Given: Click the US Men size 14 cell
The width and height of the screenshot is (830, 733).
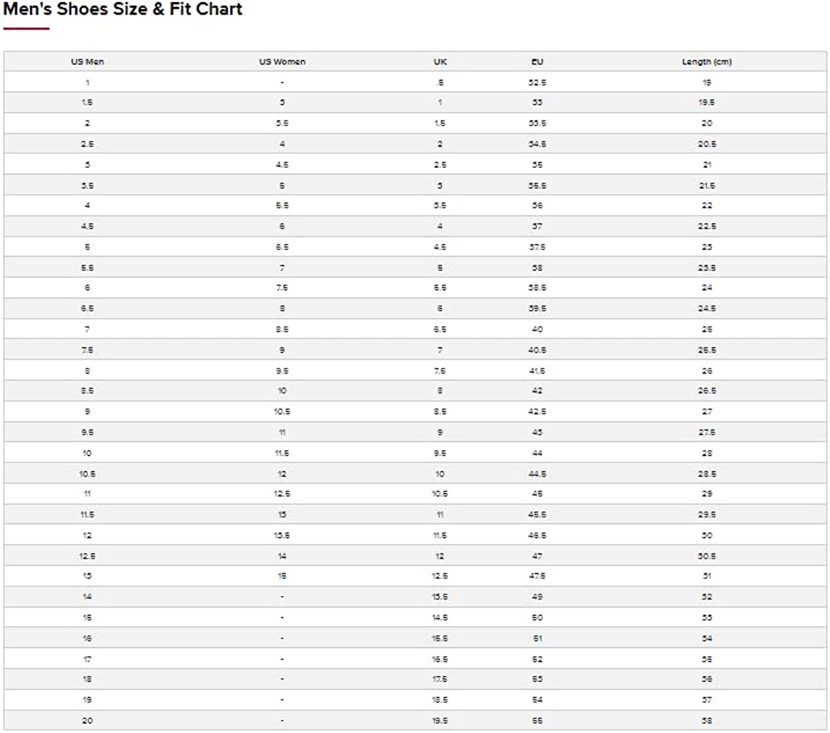Looking at the screenshot, I should coord(87,597).
